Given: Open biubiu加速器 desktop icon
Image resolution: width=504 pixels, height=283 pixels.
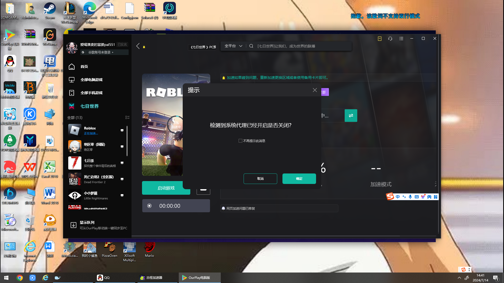Looking at the screenshot, I should [x=10, y=90].
